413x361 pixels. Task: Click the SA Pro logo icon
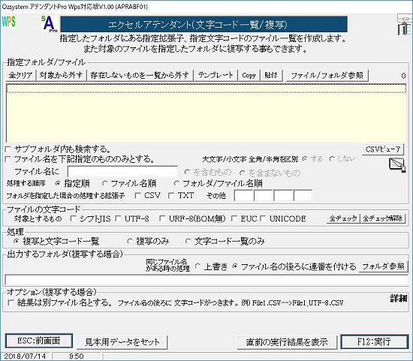[x=49, y=24]
